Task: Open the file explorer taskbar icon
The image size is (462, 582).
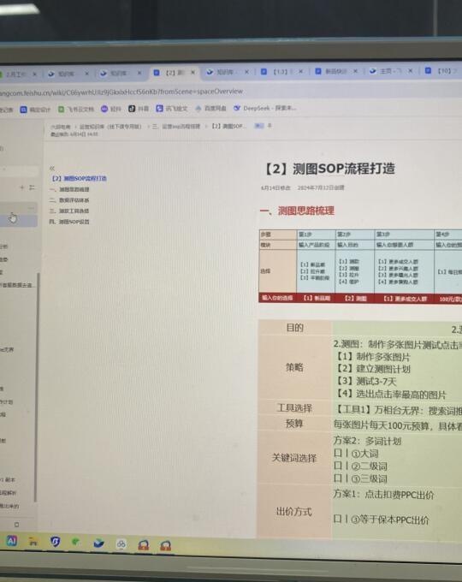Action: tap(33, 542)
